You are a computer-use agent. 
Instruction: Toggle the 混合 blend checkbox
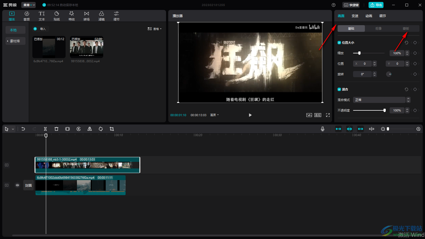(x=339, y=89)
